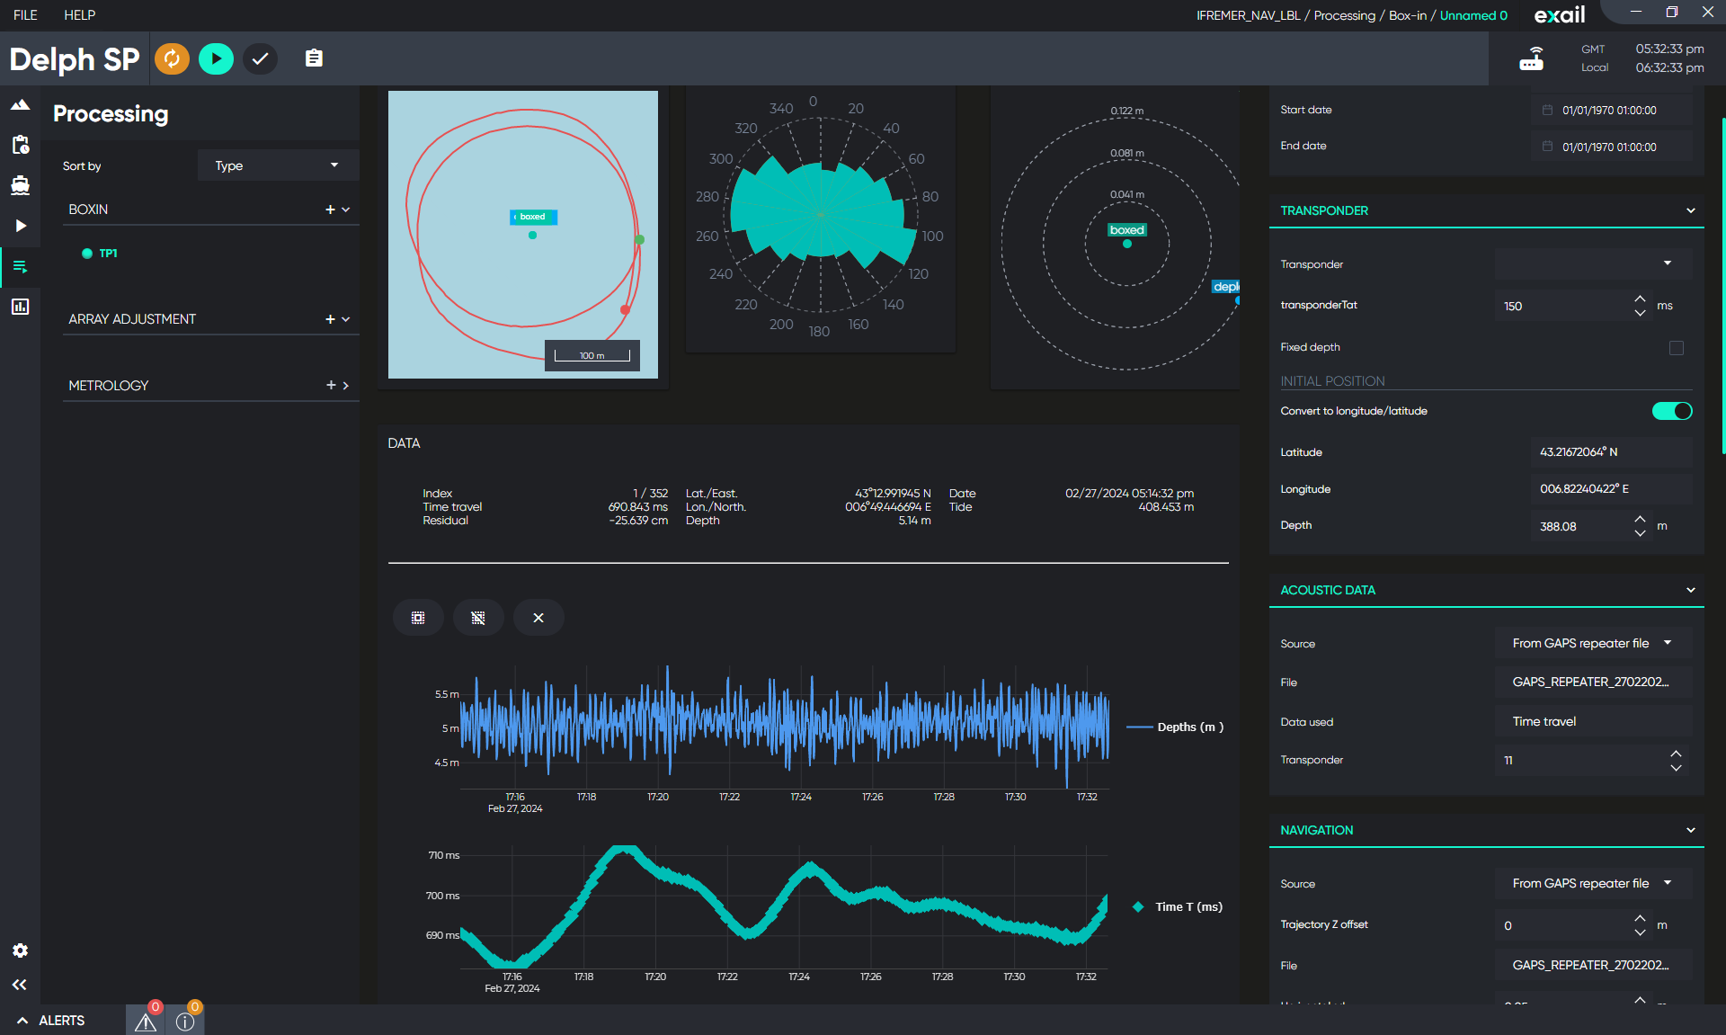Add new METROLOGY item with plus
The width and height of the screenshot is (1726, 1035).
331,385
